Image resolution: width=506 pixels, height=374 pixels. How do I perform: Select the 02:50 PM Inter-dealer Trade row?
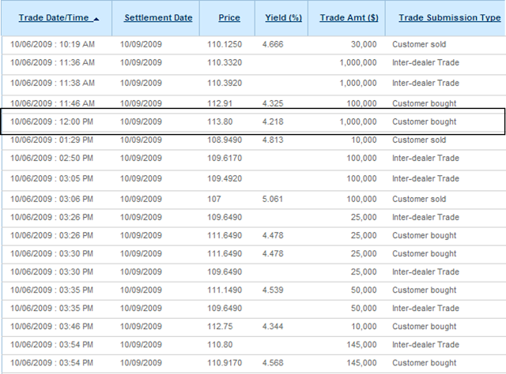pyautogui.click(x=253, y=158)
